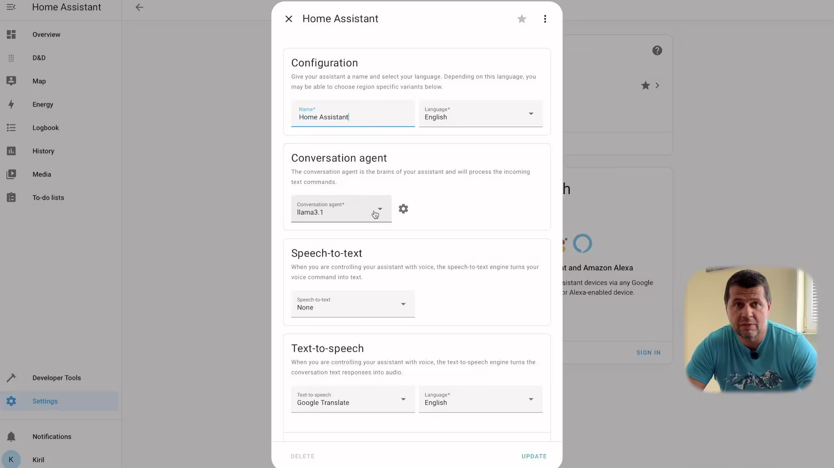Viewport: 834px width, 468px height.
Task: Click the star icon in dialog header
Action: pyautogui.click(x=522, y=19)
